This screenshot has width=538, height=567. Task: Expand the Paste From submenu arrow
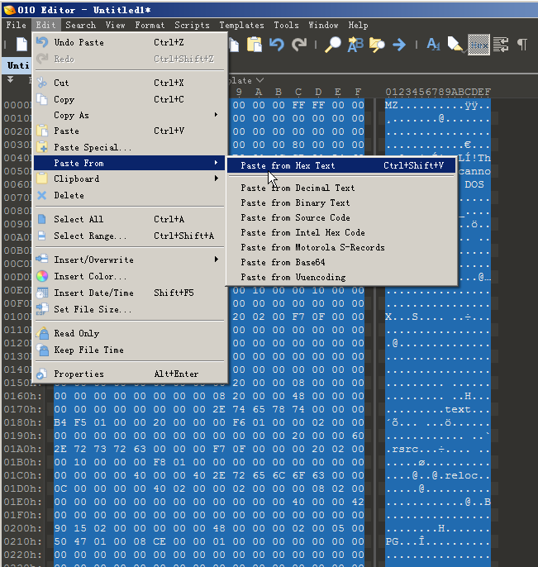pos(217,163)
